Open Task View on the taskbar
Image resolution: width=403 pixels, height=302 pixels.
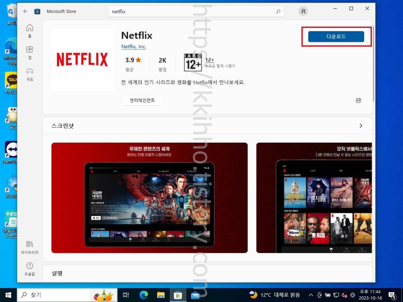coord(126,295)
